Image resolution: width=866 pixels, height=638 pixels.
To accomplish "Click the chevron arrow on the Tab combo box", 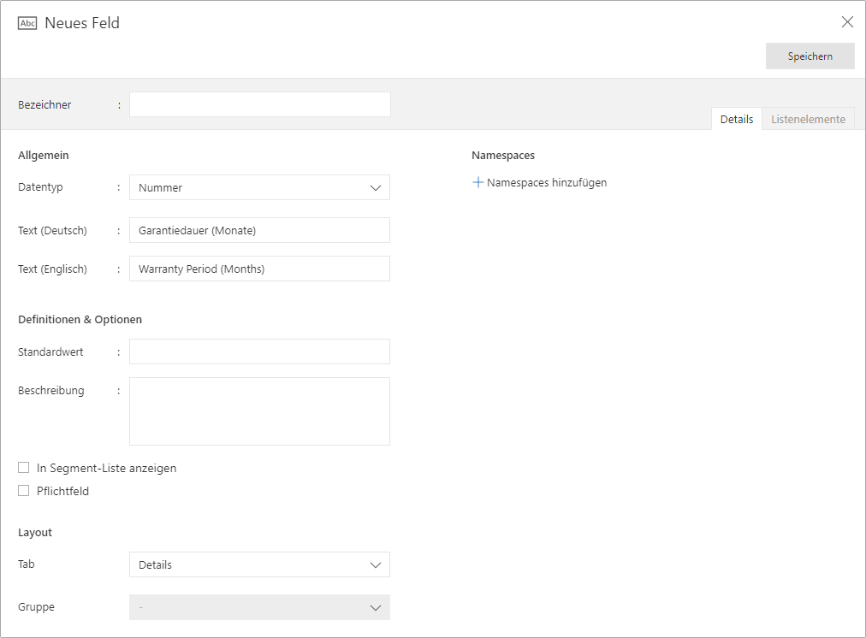I will click(x=376, y=564).
